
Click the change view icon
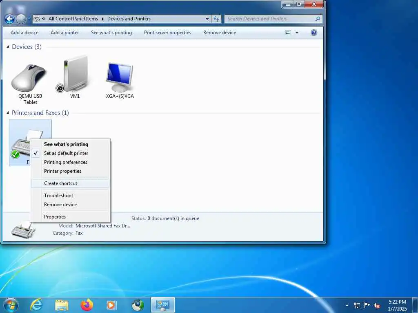coord(288,33)
